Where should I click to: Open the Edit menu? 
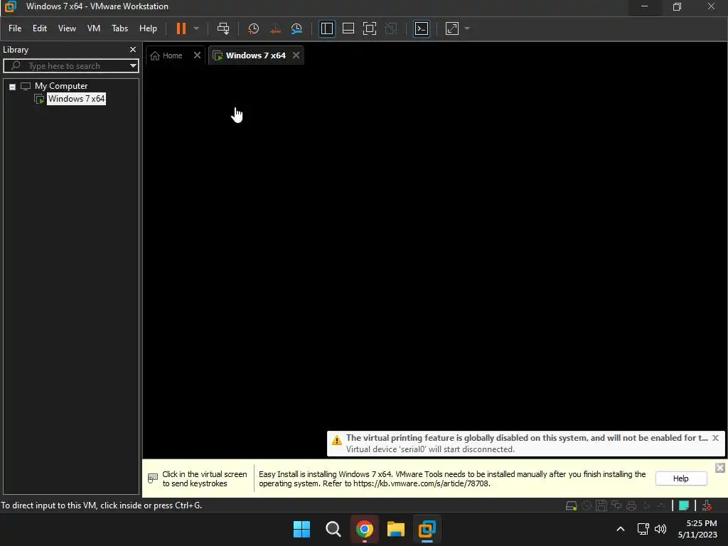pos(40,28)
